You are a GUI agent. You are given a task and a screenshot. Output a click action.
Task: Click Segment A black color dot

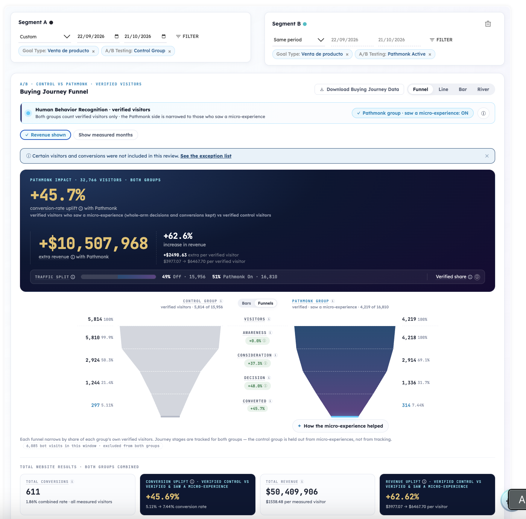click(x=51, y=23)
